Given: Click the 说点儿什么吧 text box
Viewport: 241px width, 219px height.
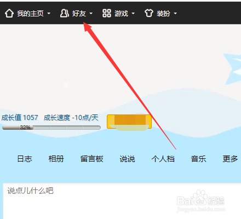Looking at the screenshot, I should point(122,201).
